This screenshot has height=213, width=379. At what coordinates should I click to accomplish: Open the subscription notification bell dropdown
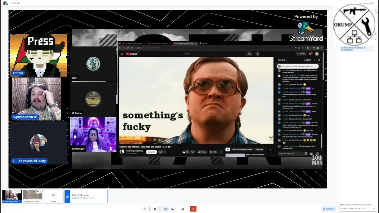162,152
